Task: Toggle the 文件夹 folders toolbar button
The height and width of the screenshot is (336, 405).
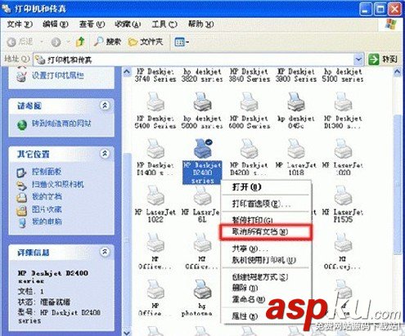Action: pos(146,42)
